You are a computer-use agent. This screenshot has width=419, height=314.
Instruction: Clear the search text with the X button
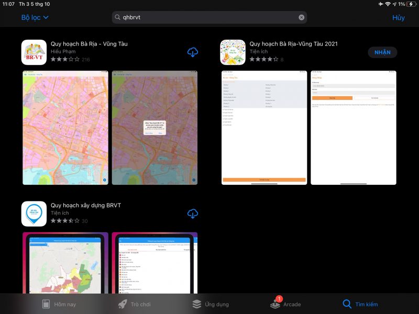(x=302, y=17)
